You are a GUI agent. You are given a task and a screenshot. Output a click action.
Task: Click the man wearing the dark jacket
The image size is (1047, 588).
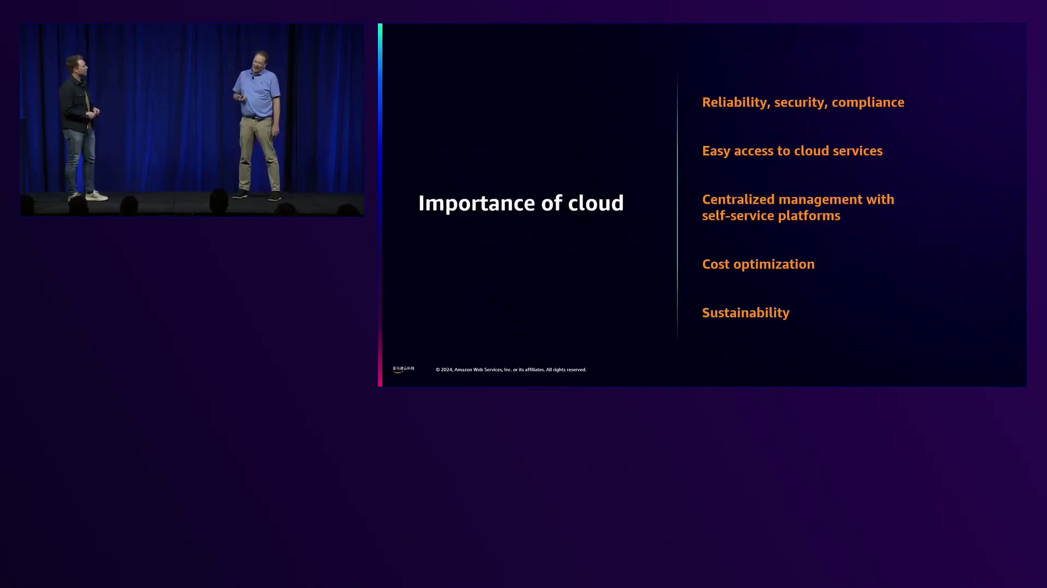(75, 103)
